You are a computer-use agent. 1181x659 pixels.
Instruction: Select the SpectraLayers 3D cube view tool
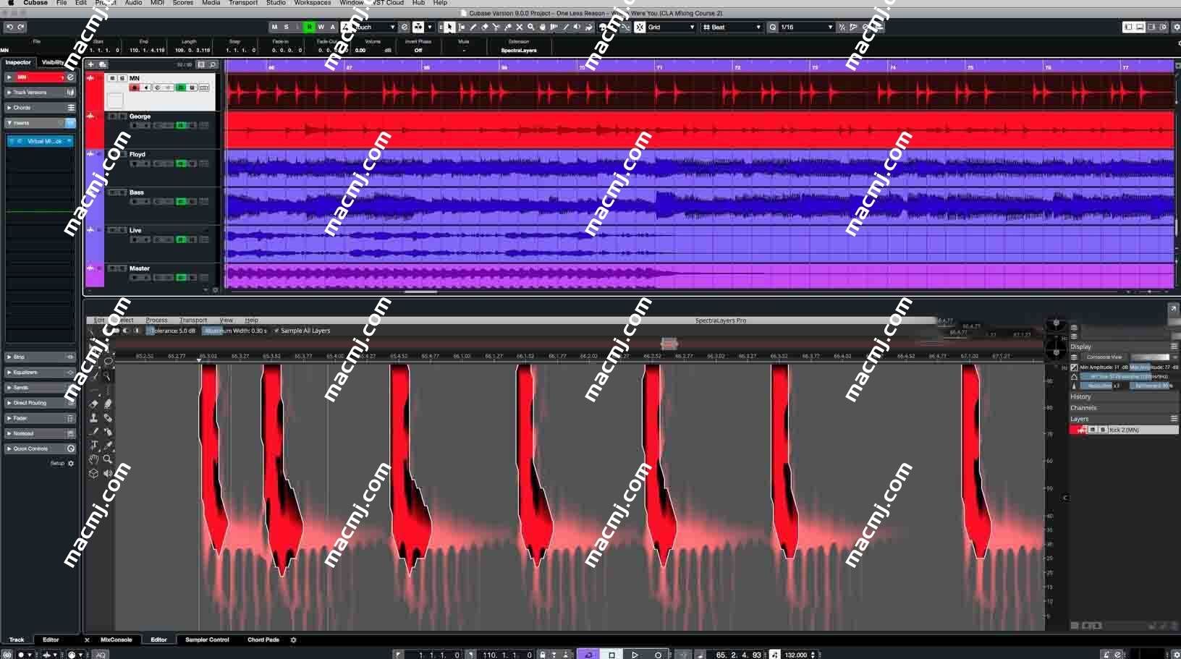(93, 474)
